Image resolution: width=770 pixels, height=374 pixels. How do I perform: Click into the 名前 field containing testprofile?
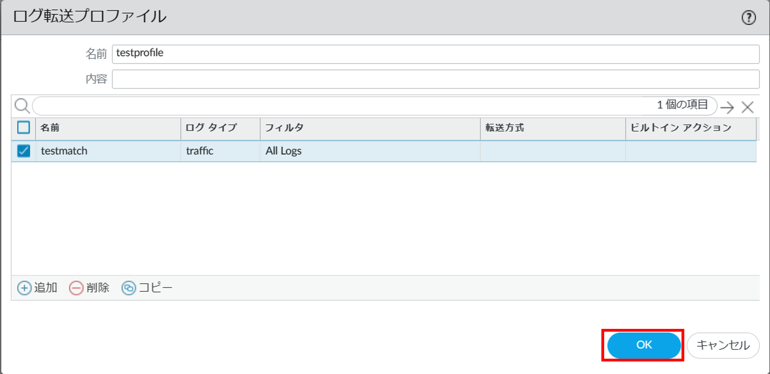point(435,54)
